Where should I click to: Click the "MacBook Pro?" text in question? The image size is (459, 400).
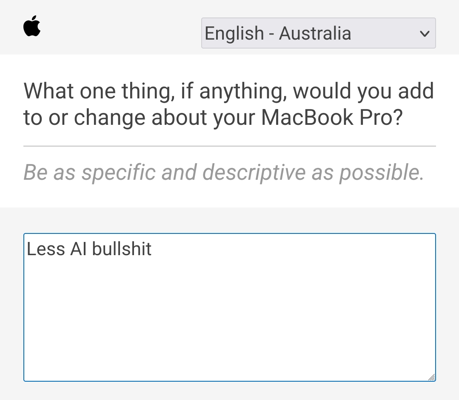tap(332, 118)
